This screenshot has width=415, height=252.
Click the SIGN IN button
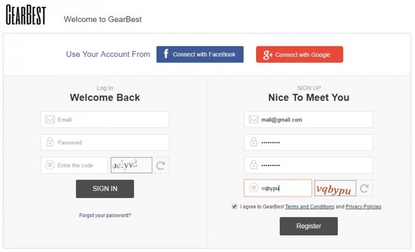pyautogui.click(x=105, y=189)
